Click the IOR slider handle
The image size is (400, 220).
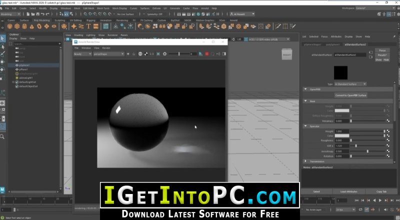click(356, 145)
